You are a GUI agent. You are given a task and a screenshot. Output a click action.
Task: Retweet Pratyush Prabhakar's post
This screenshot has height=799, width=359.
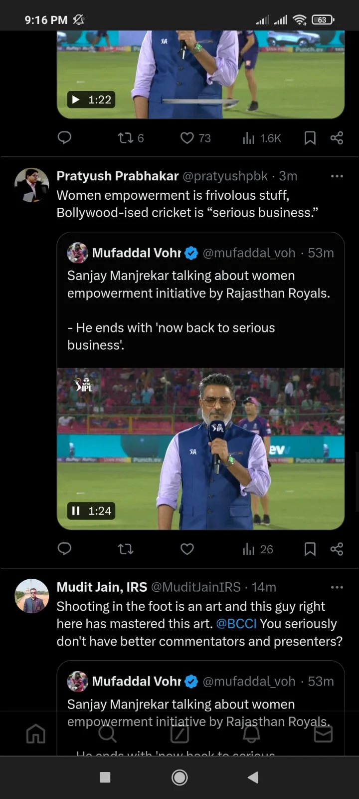[x=125, y=549]
